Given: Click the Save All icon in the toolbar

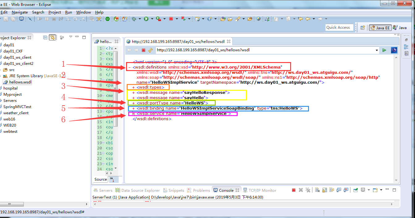Looking at the screenshot, I should 13,19.
